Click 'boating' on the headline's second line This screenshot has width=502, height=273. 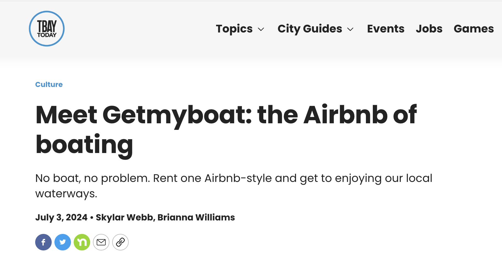(84, 145)
